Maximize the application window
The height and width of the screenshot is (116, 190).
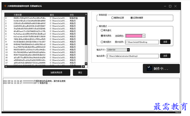coord(170,6)
